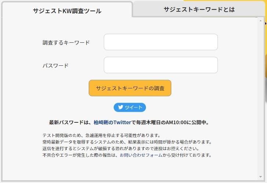267x183 pixels.
Task: Click the 常時最新データを取得する notice line
Action: (127, 142)
